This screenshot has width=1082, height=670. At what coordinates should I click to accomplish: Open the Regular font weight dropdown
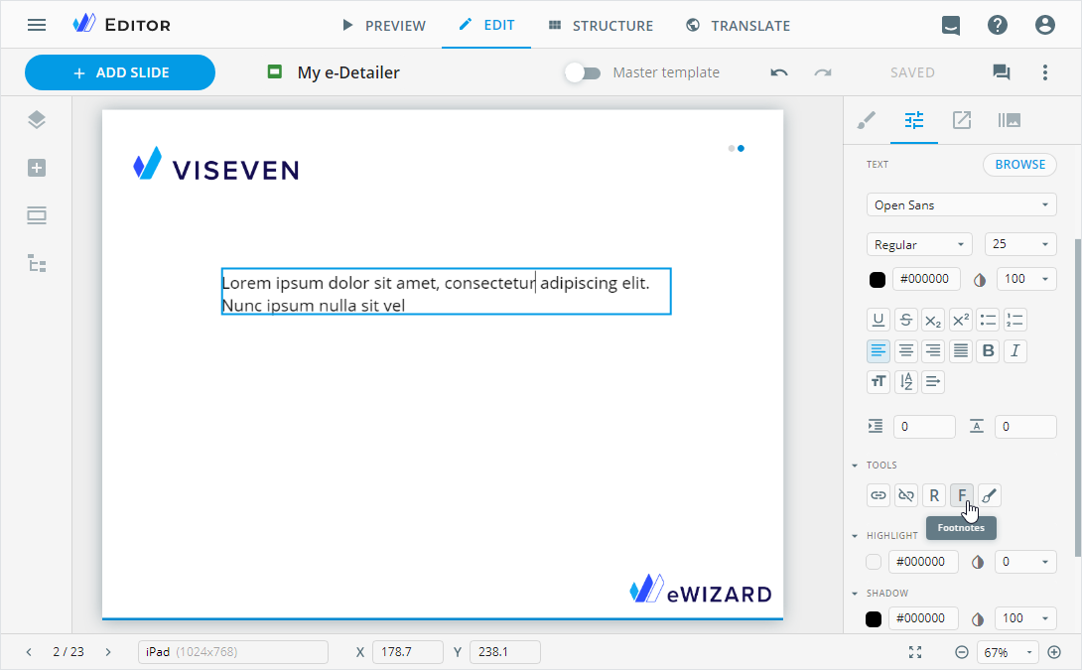(919, 245)
